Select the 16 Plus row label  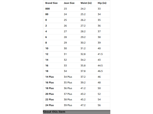click(49, 82)
